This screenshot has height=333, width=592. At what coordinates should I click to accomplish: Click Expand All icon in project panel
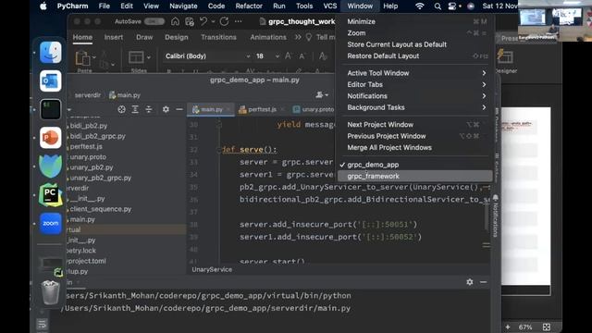click(x=135, y=109)
